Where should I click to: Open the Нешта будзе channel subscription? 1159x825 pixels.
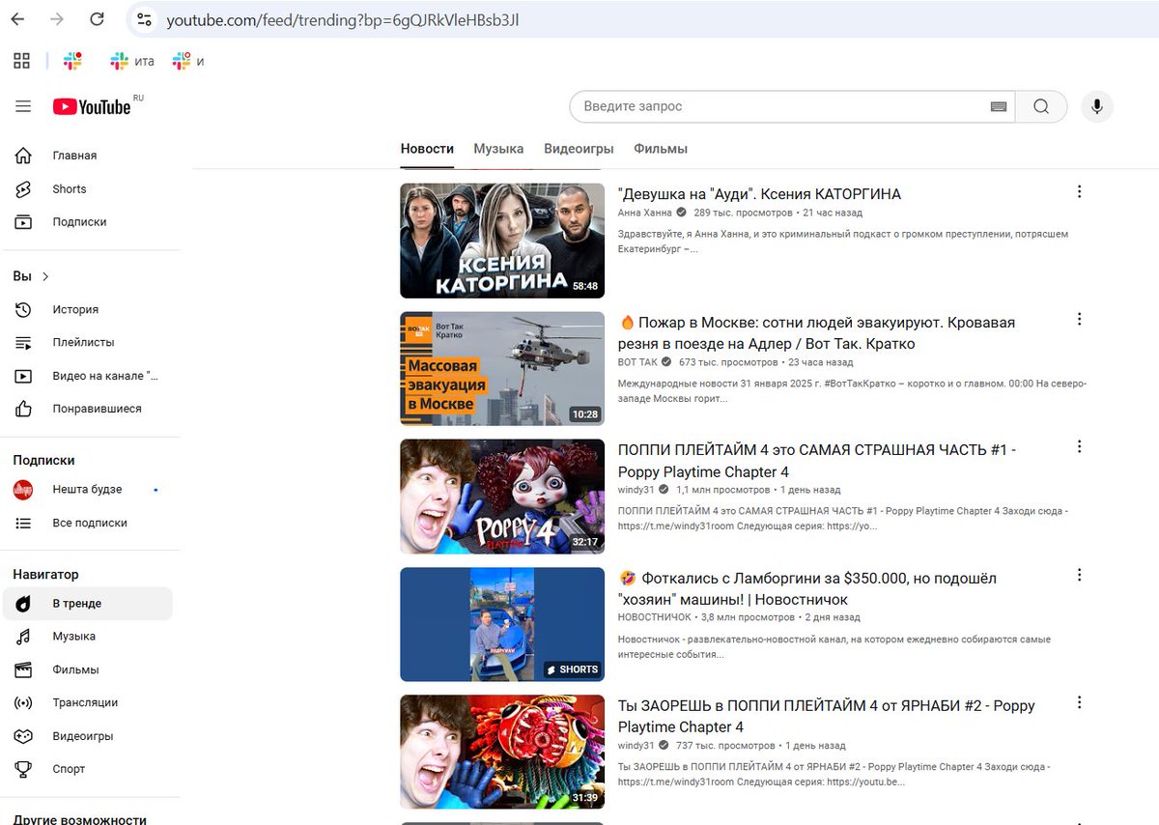pyautogui.click(x=87, y=490)
